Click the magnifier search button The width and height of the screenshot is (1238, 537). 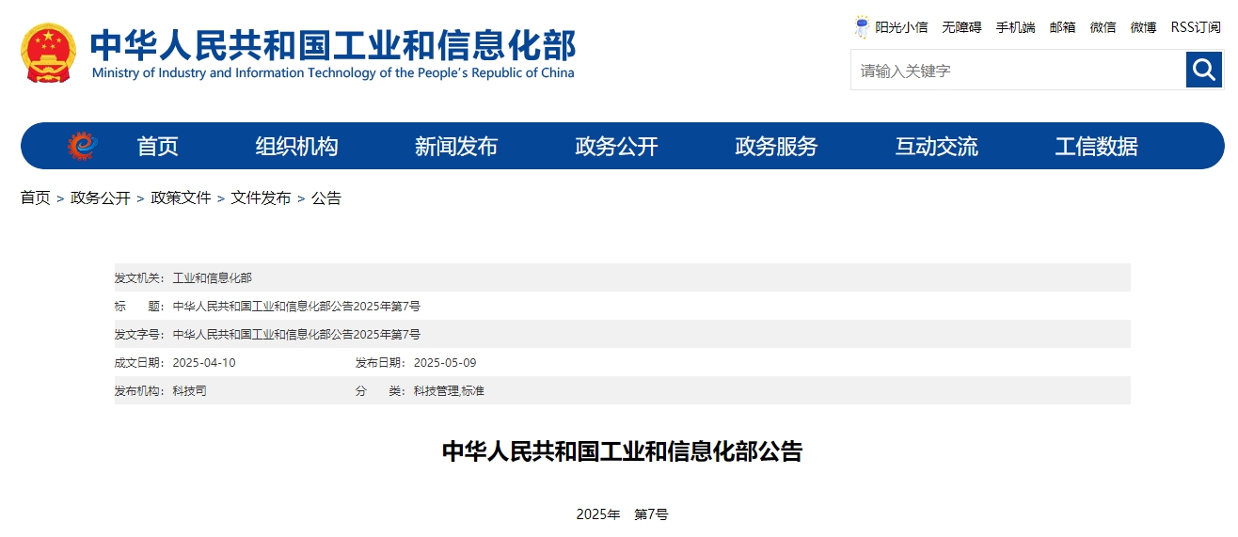(1203, 70)
